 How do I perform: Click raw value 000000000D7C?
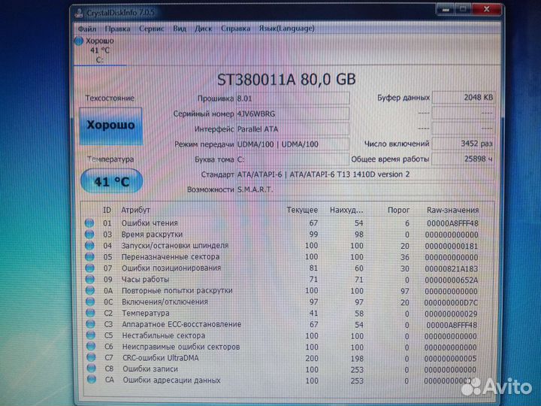point(451,303)
